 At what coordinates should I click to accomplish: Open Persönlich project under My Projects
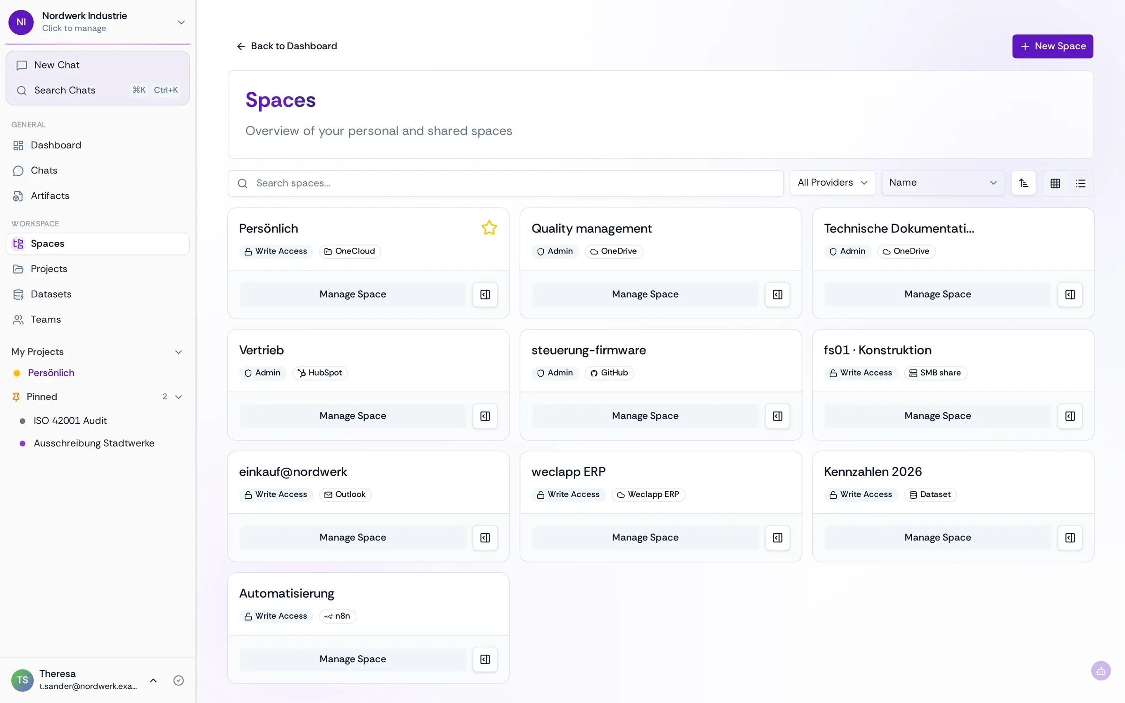coord(51,373)
